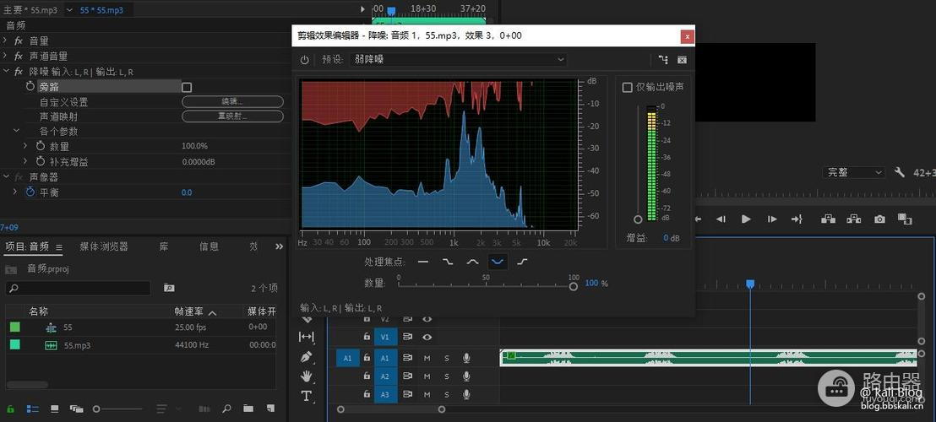Click the camera Export Frame icon
This screenshot has height=422, width=936.
click(879, 219)
